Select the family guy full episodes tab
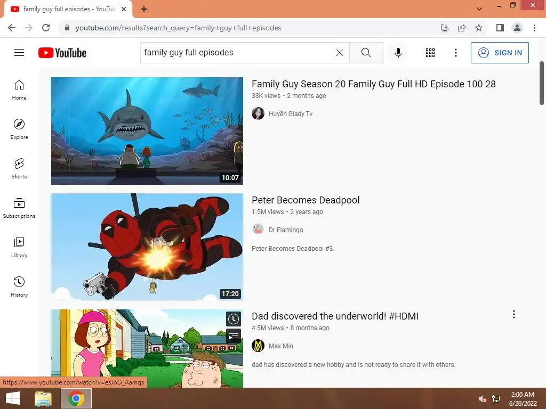546x409 pixels. point(69,9)
